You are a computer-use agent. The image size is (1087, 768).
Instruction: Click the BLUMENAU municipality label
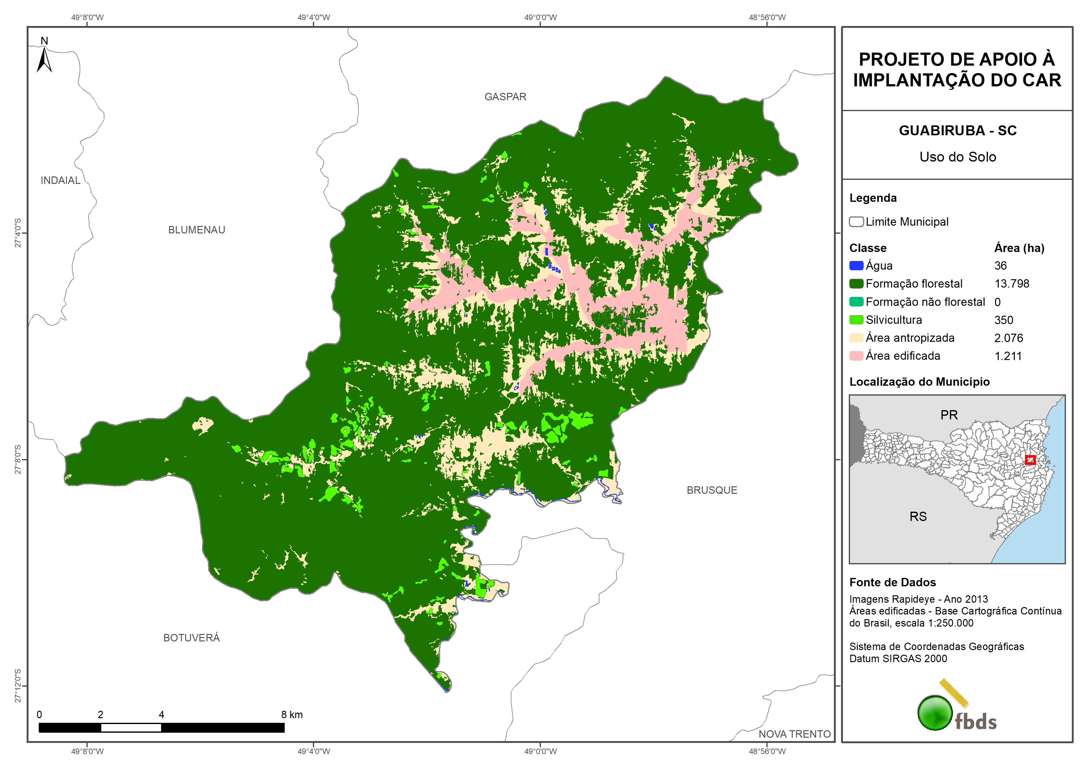pos(196,230)
